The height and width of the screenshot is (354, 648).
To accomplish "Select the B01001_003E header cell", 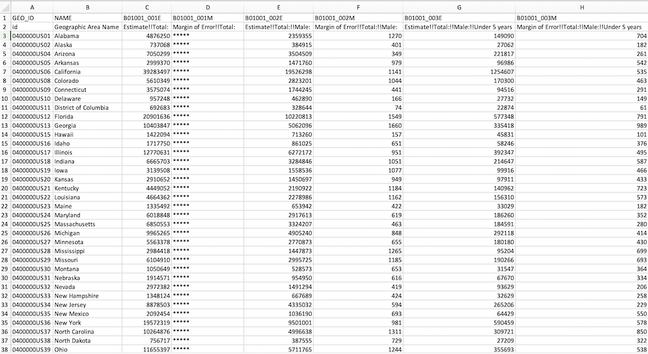I will (459, 18).
